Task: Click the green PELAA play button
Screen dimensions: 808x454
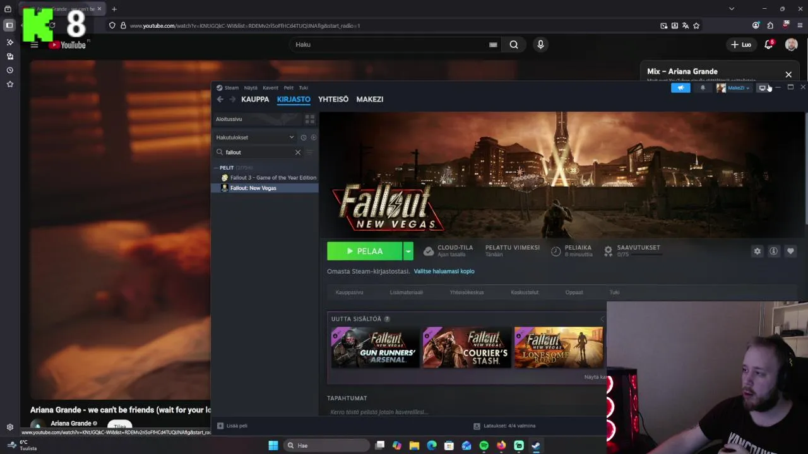Action: coord(364,251)
